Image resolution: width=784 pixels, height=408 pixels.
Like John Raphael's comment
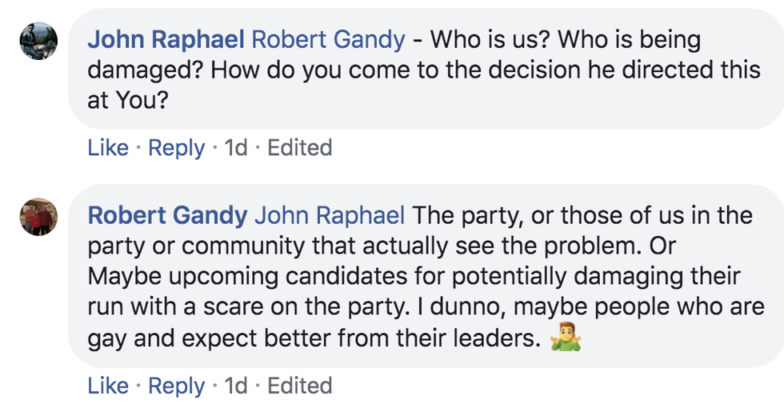pos(108,148)
